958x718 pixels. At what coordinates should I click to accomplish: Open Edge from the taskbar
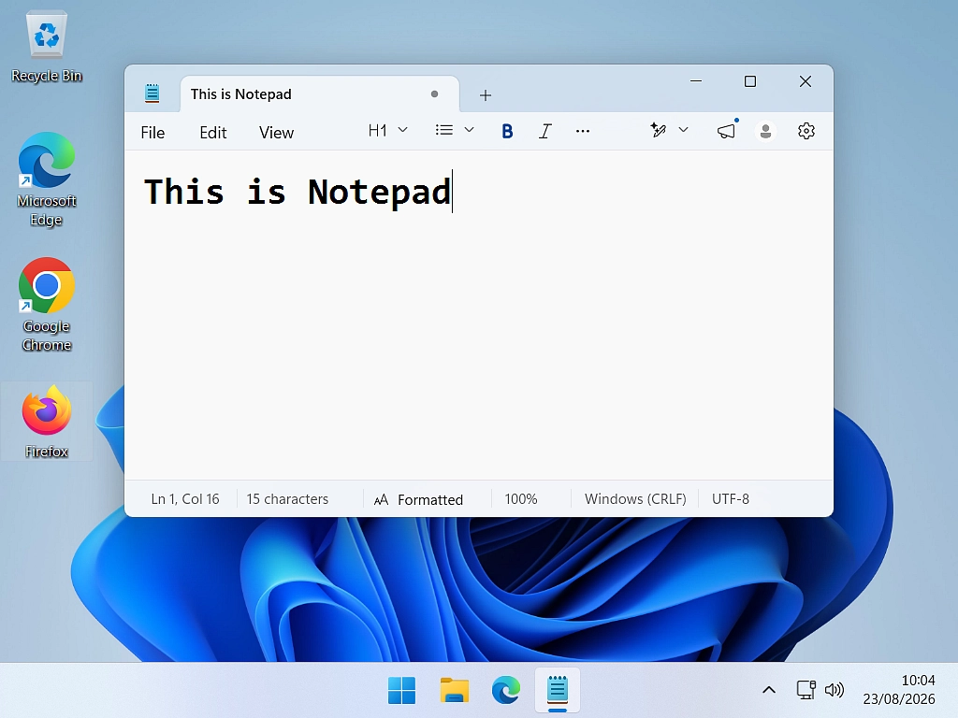point(506,691)
